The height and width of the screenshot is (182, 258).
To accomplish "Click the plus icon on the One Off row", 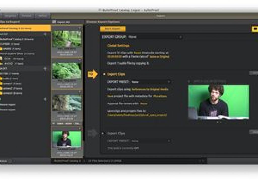I will (x=45, y=69).
